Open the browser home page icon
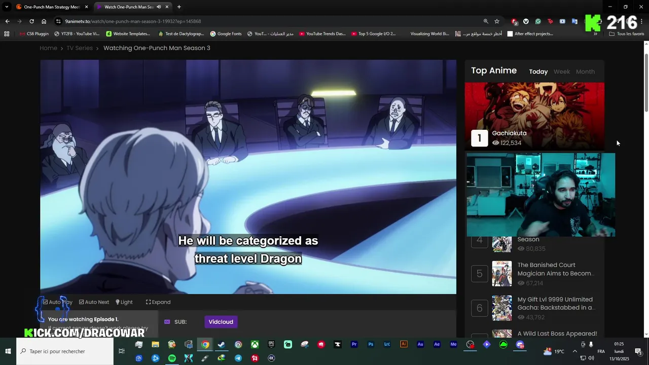 point(44,21)
